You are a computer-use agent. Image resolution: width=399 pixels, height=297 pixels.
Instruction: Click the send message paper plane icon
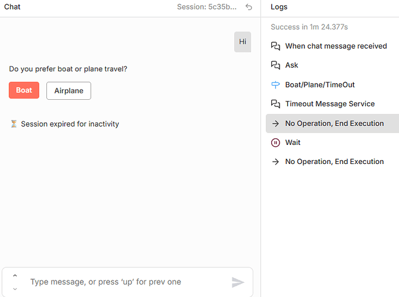[x=238, y=282]
